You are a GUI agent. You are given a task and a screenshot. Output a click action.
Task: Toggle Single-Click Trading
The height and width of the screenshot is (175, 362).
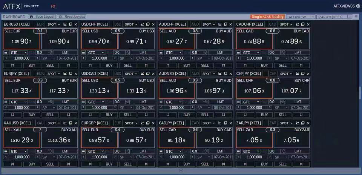click(x=267, y=17)
